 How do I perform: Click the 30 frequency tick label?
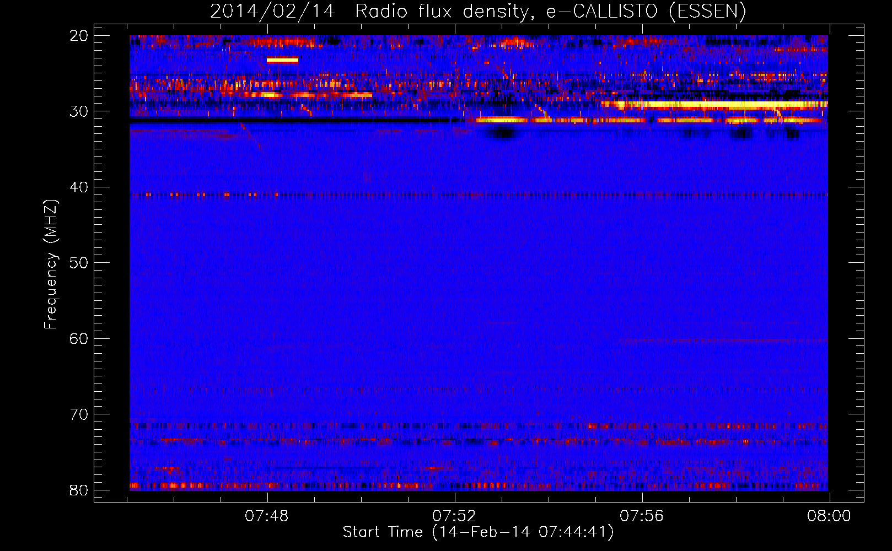[79, 111]
